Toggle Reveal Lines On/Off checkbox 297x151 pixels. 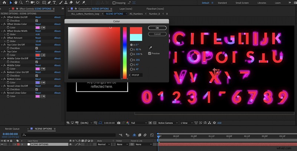pyautogui.click(x=36, y=89)
